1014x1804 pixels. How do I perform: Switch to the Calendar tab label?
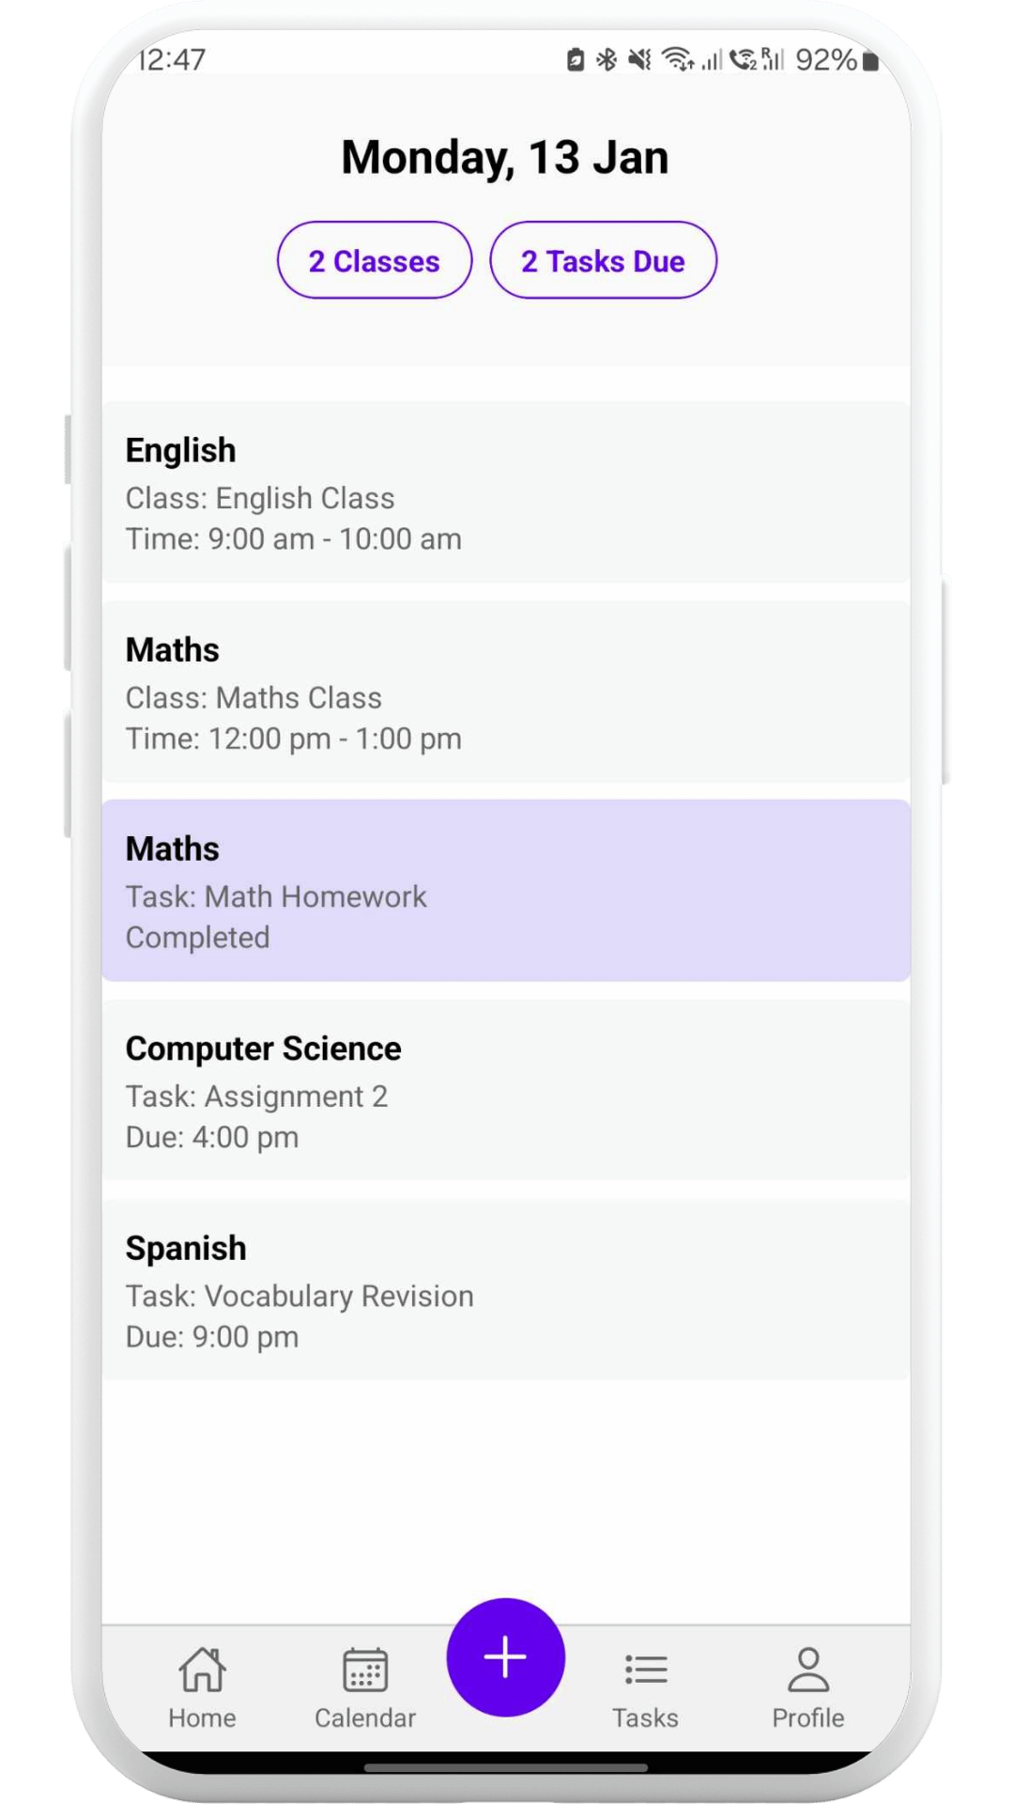(x=364, y=1718)
